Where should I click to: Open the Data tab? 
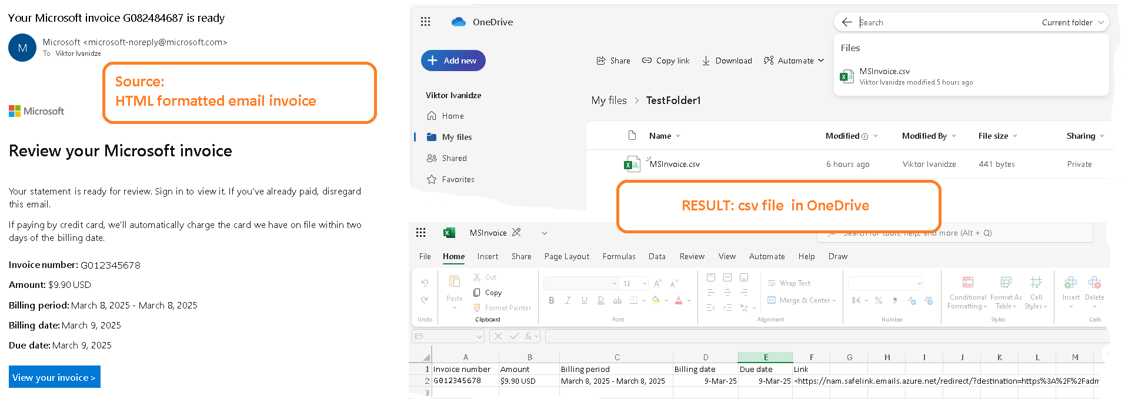pos(657,256)
